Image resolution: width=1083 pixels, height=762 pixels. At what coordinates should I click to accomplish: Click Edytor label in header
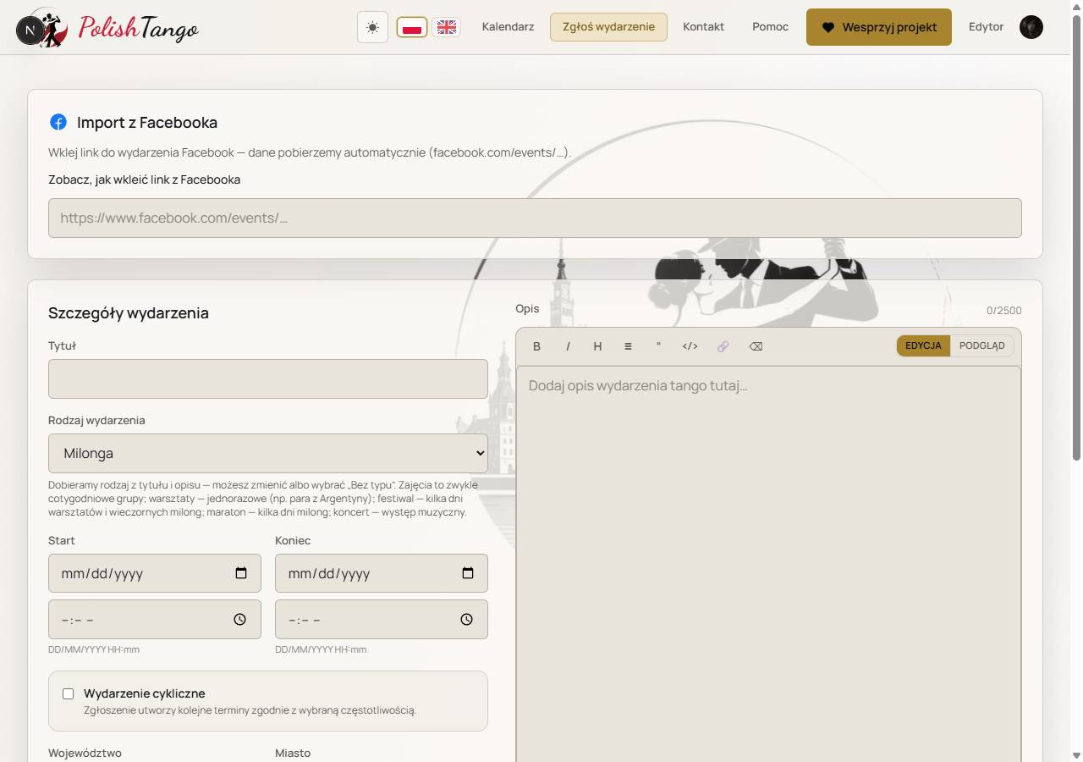coord(987,27)
